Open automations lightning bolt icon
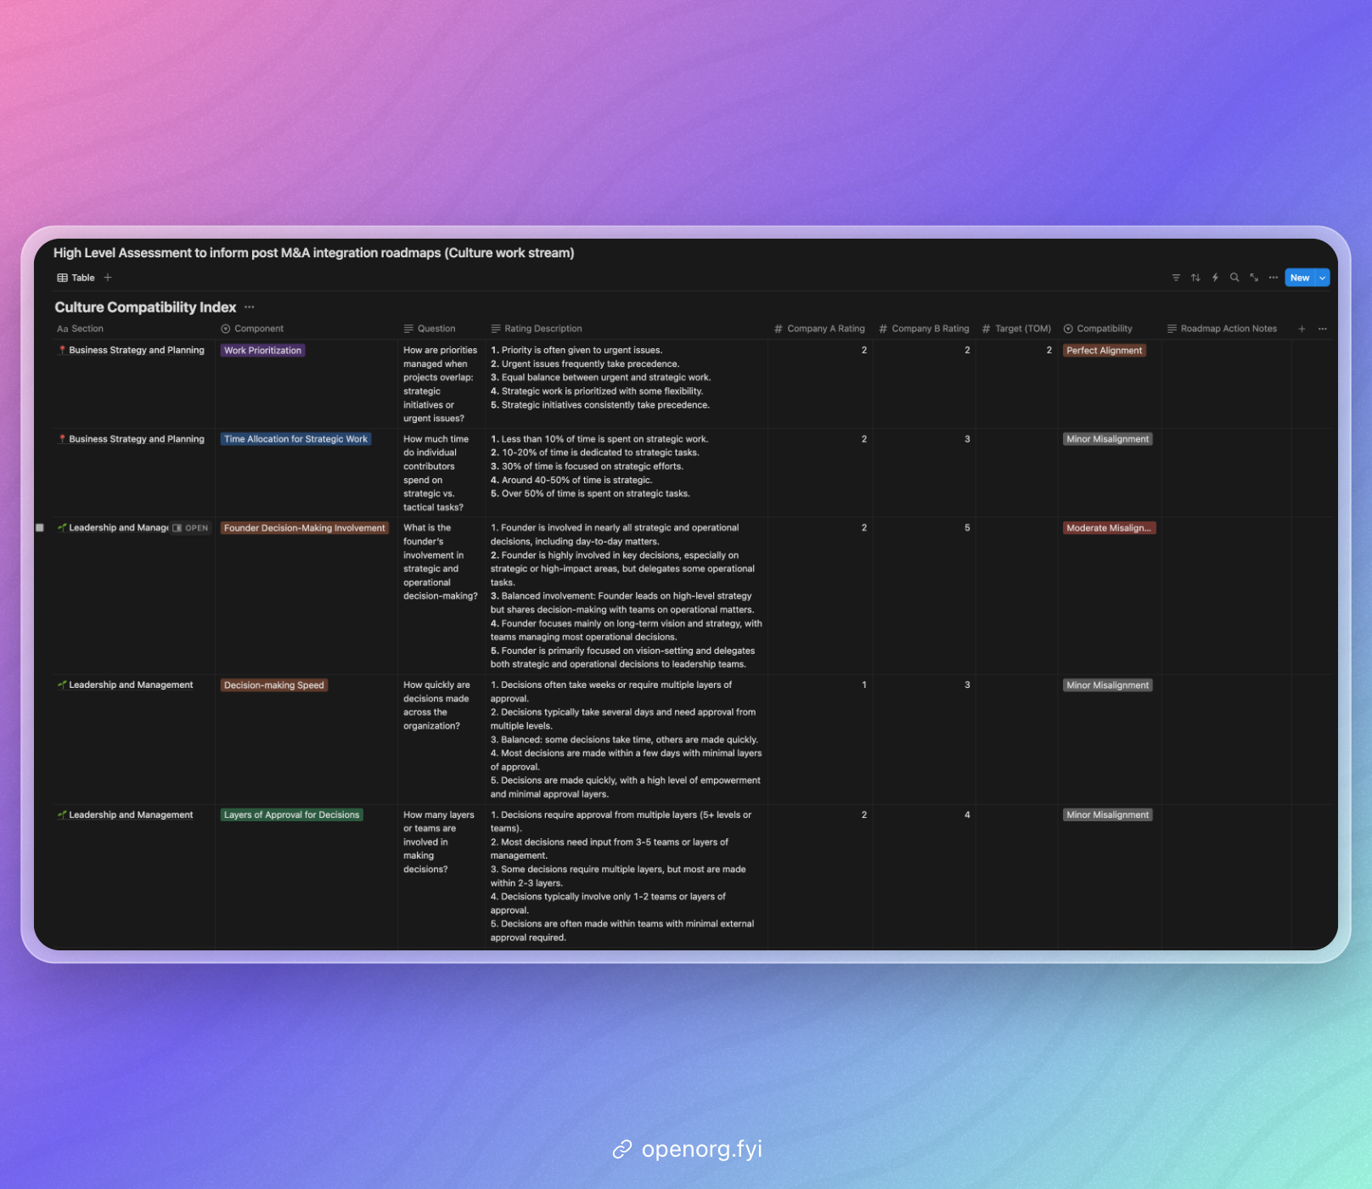Viewport: 1372px width, 1189px height. click(1215, 278)
